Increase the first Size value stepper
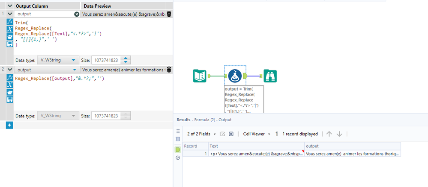The width and height of the screenshot is (428, 187). (x=126, y=58)
